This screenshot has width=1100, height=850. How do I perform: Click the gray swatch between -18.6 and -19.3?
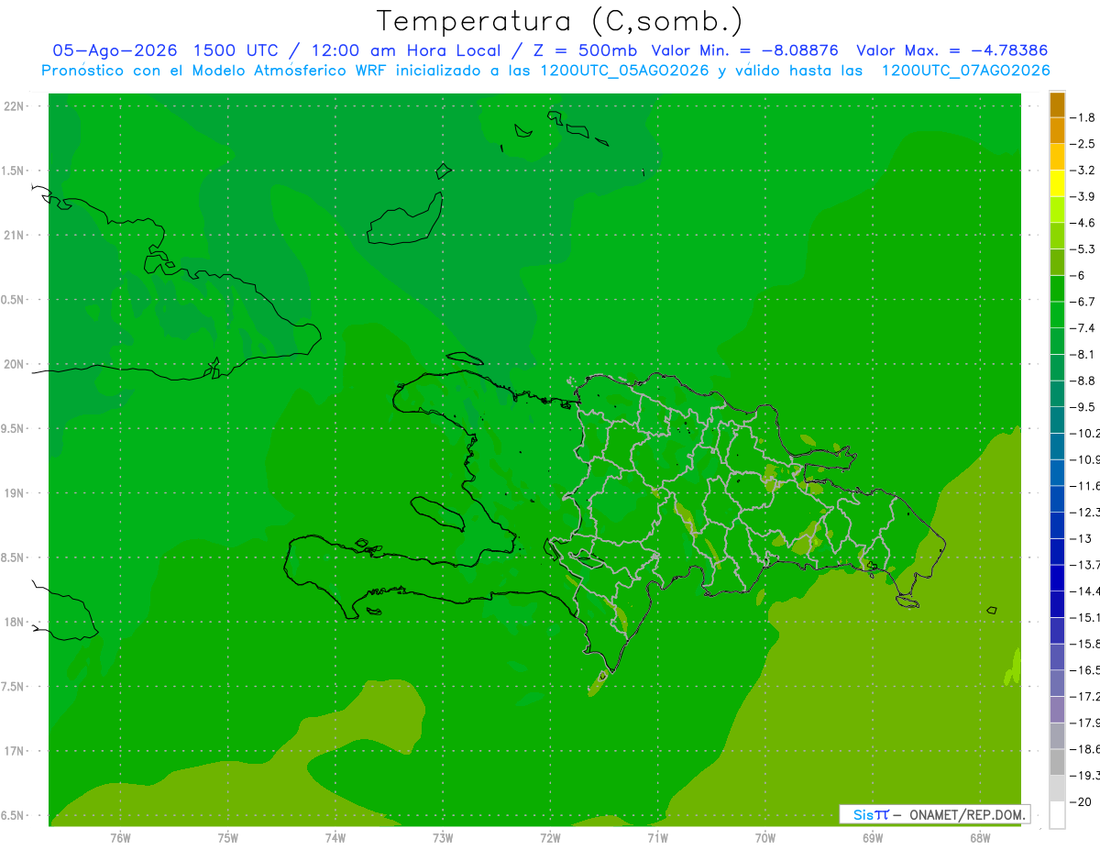(x=1057, y=762)
